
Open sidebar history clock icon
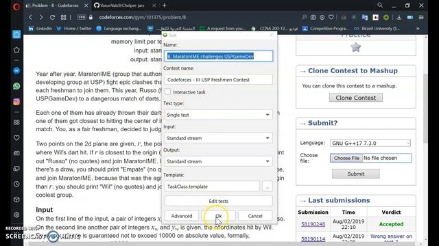coord(16,184)
